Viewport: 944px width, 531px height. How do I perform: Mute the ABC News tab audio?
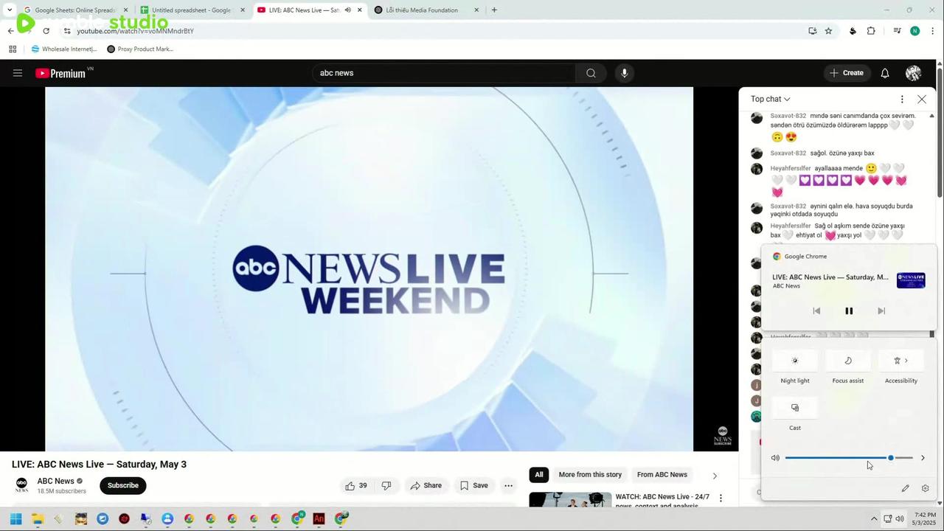(x=347, y=10)
